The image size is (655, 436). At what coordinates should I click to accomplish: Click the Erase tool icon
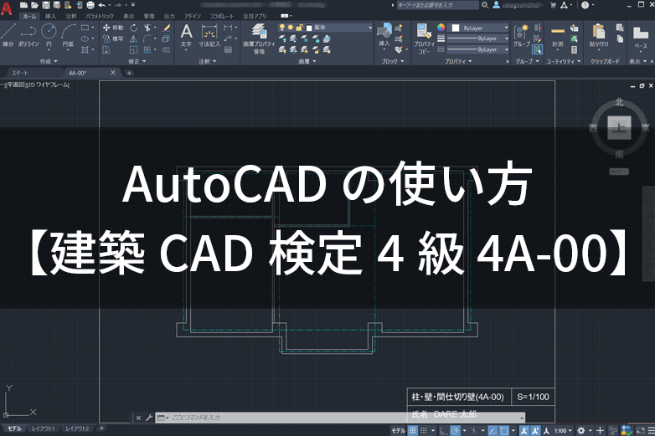coord(166,28)
